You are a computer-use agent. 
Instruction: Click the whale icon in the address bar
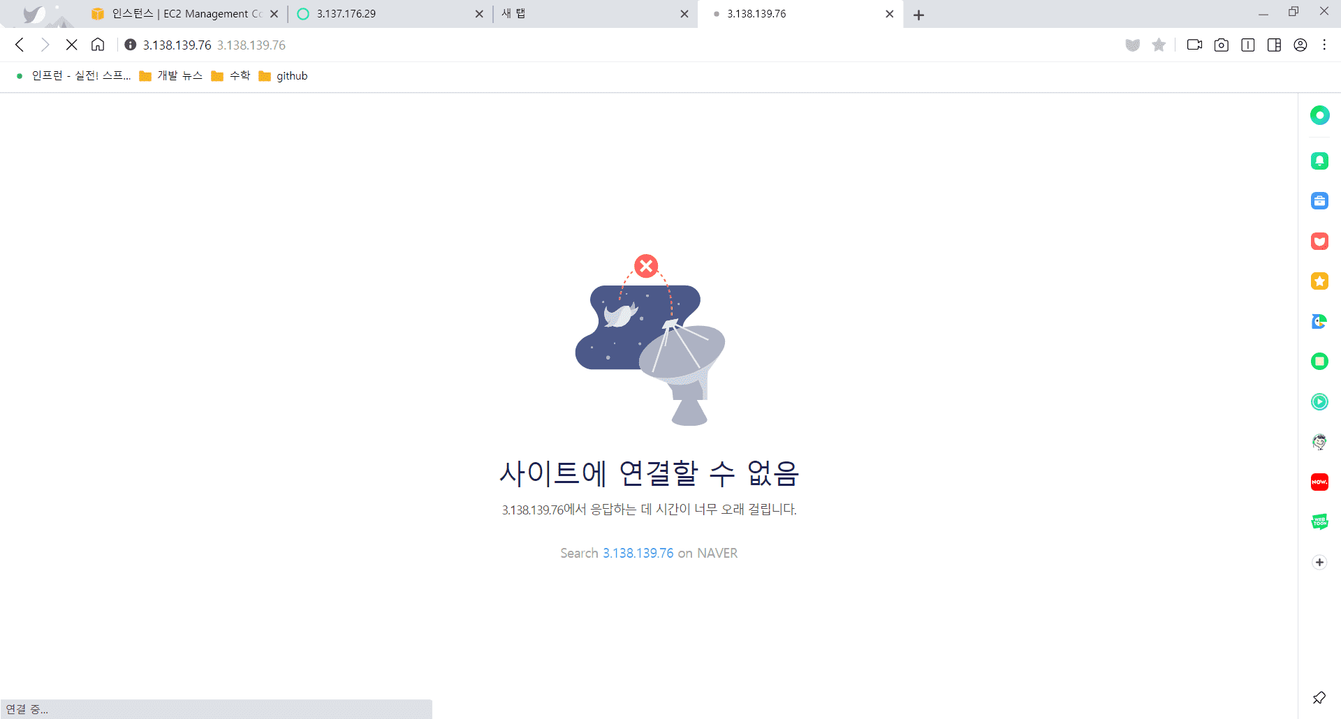pos(1132,45)
